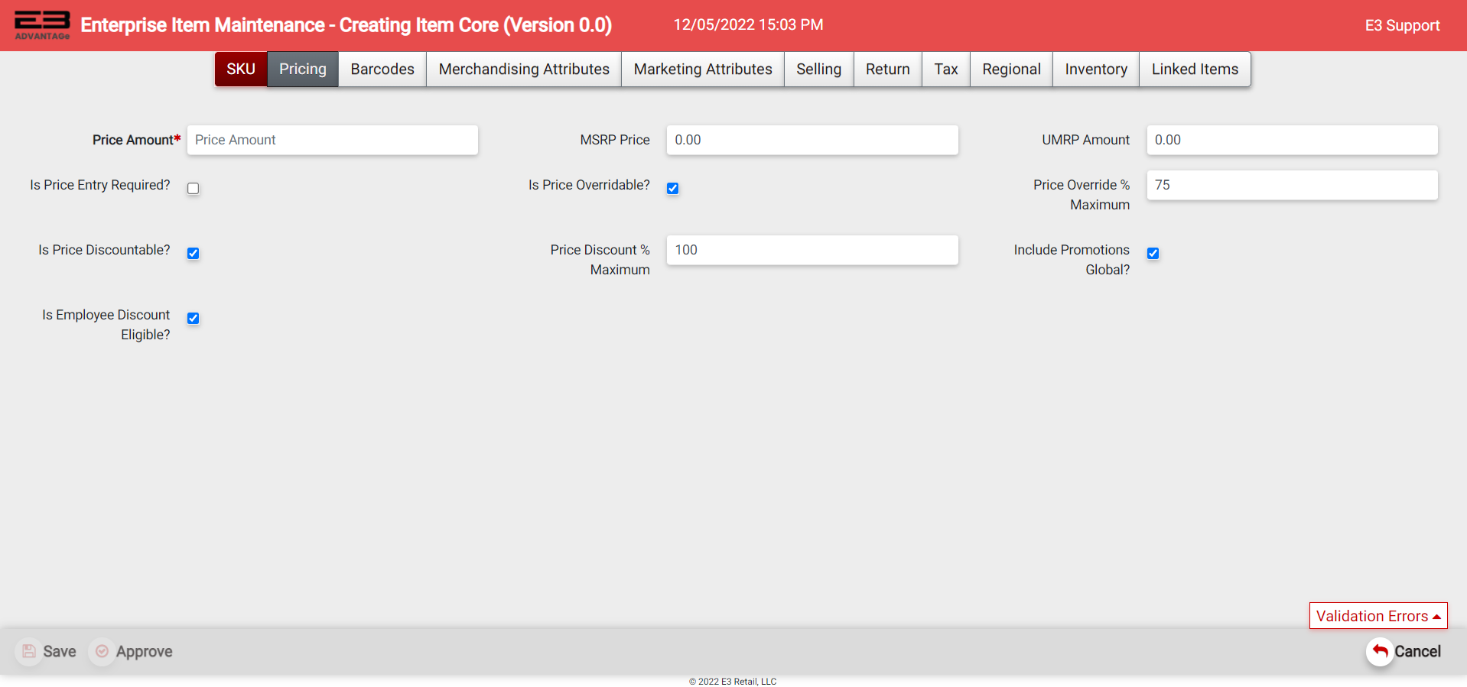Click the E3 Advantage logo

pos(42,24)
